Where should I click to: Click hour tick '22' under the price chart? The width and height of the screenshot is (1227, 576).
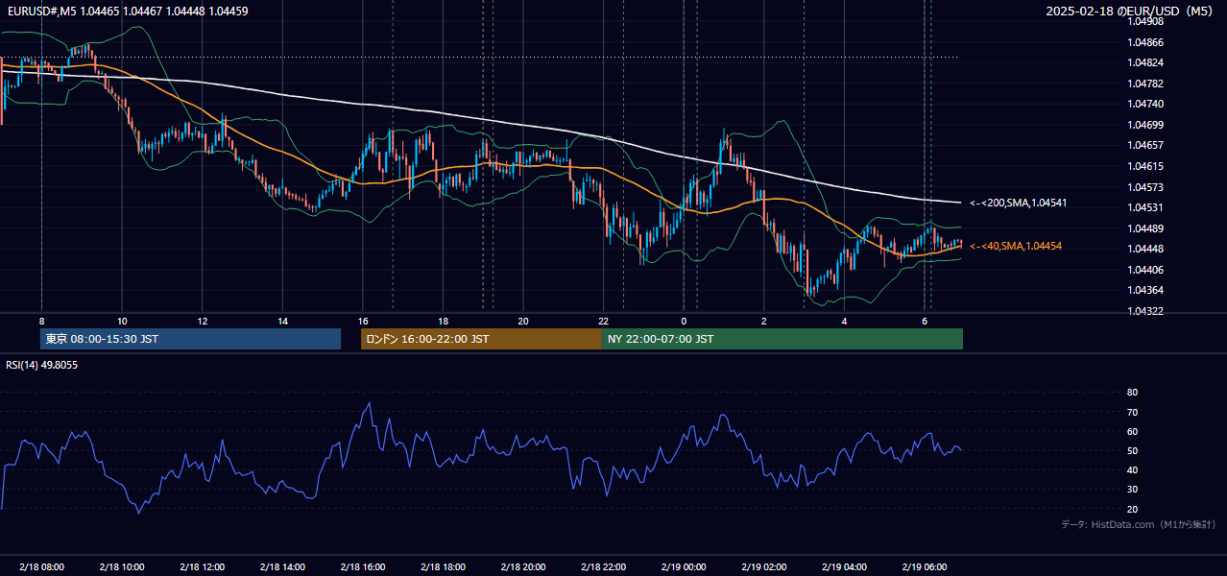[x=603, y=321]
